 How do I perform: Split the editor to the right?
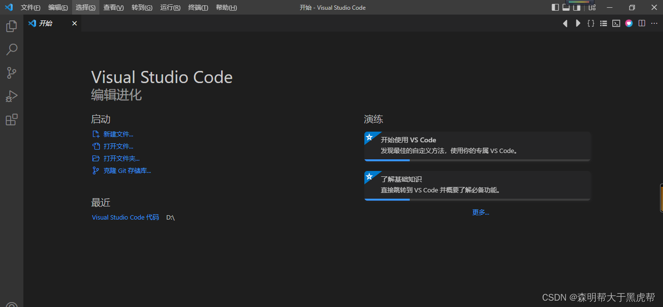pos(642,23)
